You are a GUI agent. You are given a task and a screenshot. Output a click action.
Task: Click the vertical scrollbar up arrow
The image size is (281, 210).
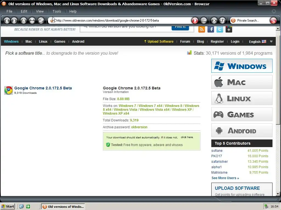click(278, 28)
